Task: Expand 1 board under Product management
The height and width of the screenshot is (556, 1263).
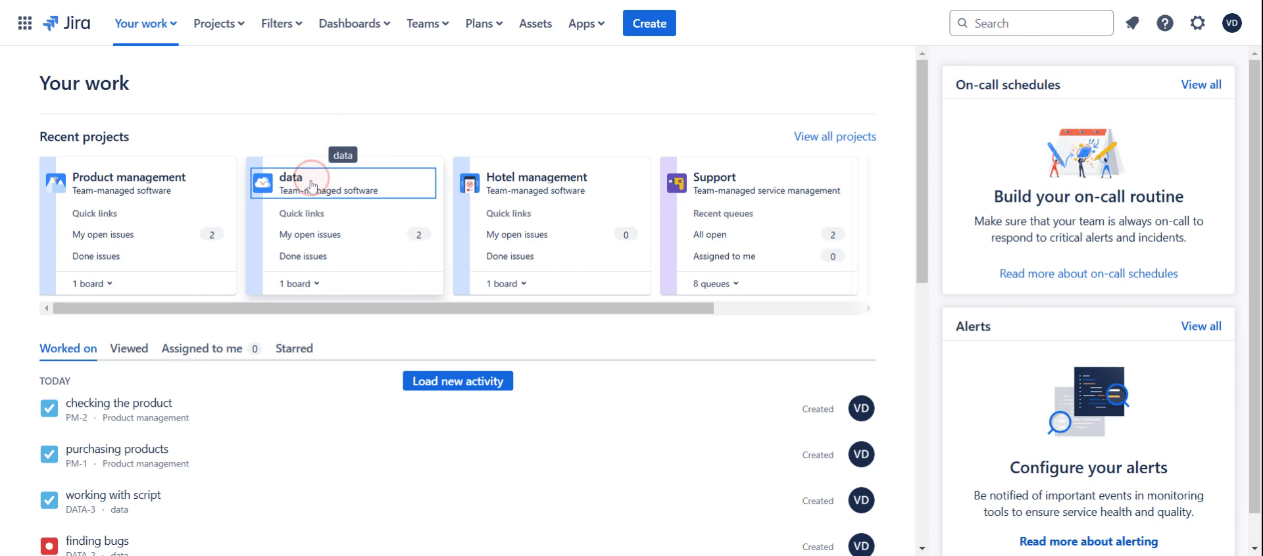Action: [93, 283]
